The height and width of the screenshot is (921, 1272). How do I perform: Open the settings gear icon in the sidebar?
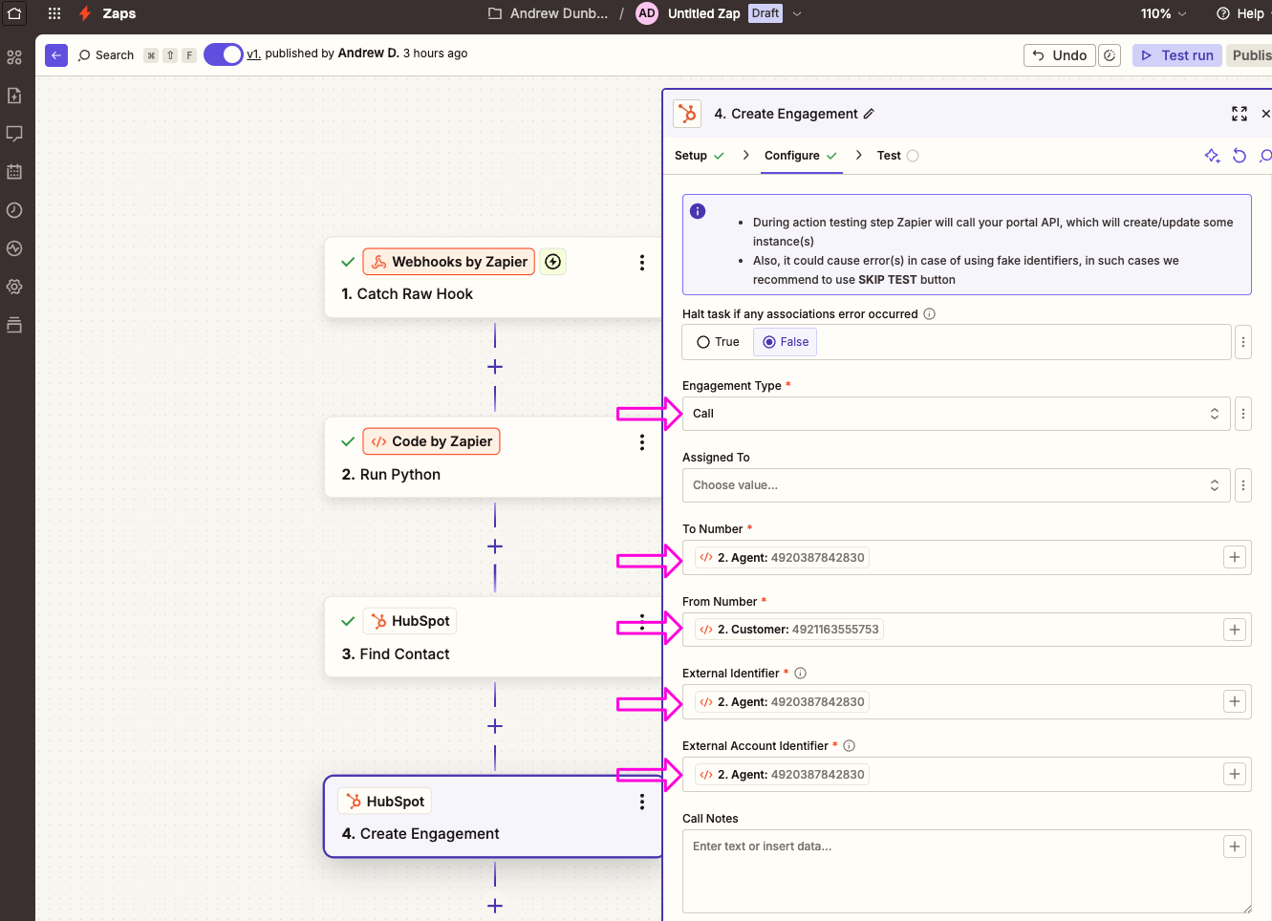click(x=14, y=287)
